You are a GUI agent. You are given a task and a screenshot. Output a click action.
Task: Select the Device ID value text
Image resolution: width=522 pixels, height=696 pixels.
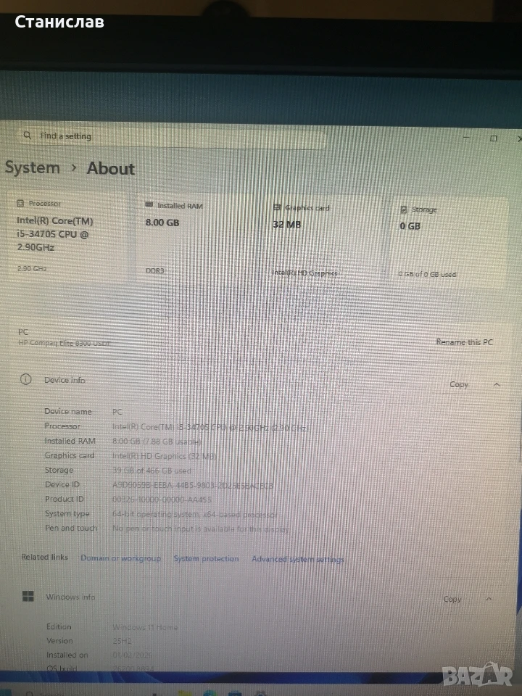coord(193,486)
